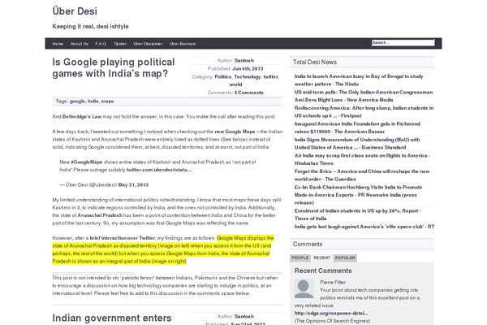Open the About Us page
Image resolution: width=487 pixels, height=325 pixels.
[80, 44]
